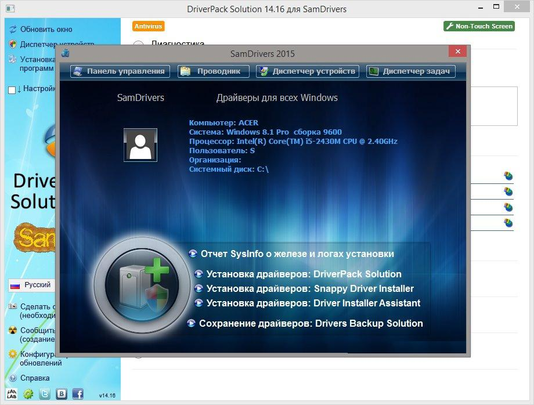Click the DriverPack Solution window title icon
Screen dimensions: 534x405
[x=10, y=9]
